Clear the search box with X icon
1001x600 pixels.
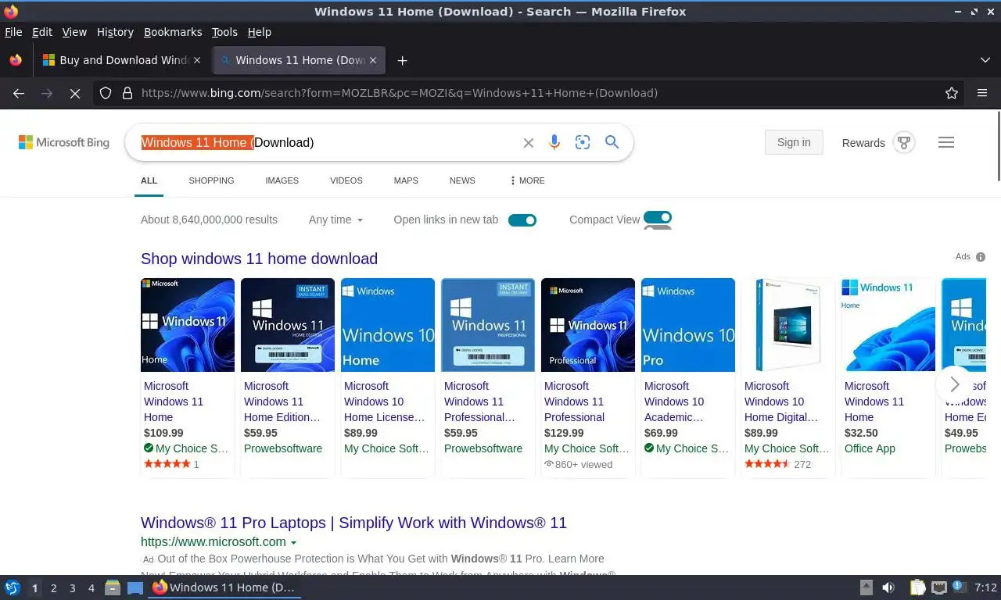(529, 143)
